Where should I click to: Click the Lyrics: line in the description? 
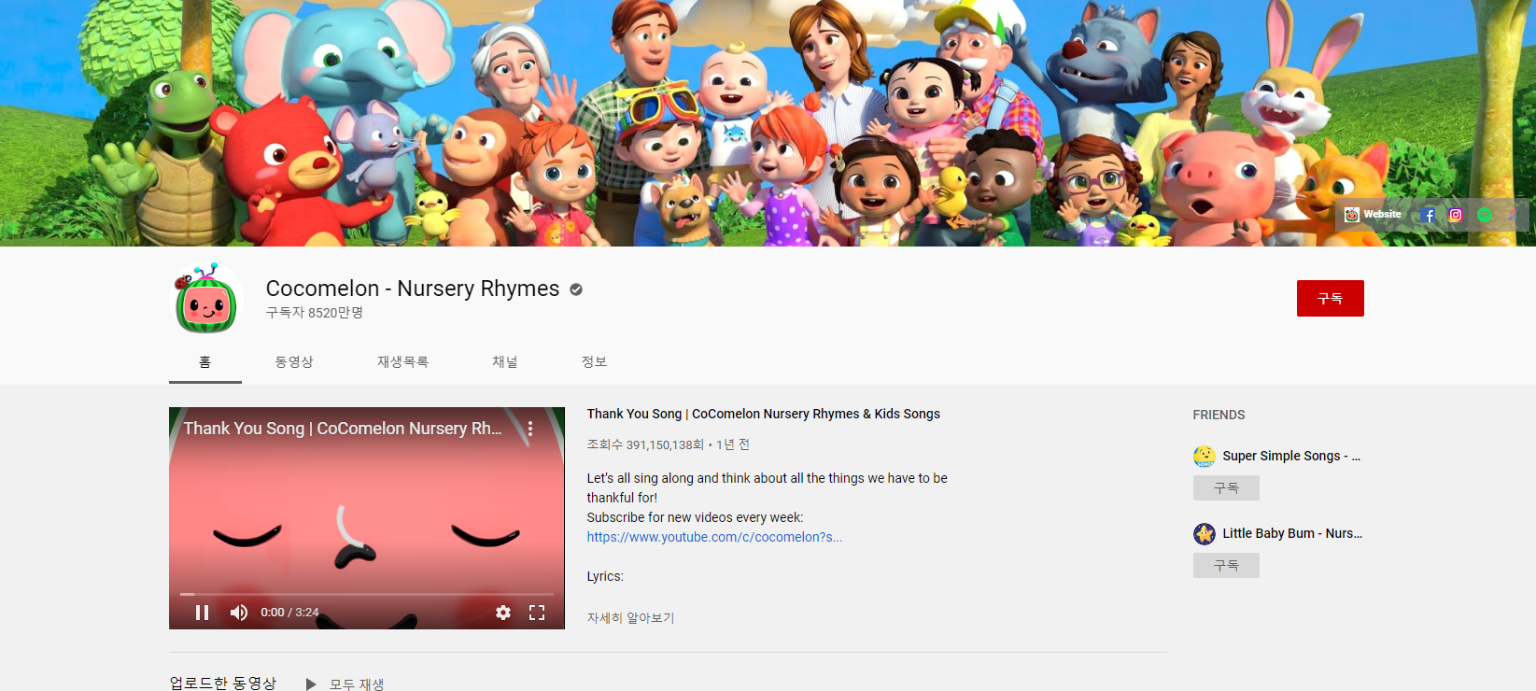(605, 576)
